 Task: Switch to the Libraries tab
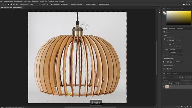[180, 28]
